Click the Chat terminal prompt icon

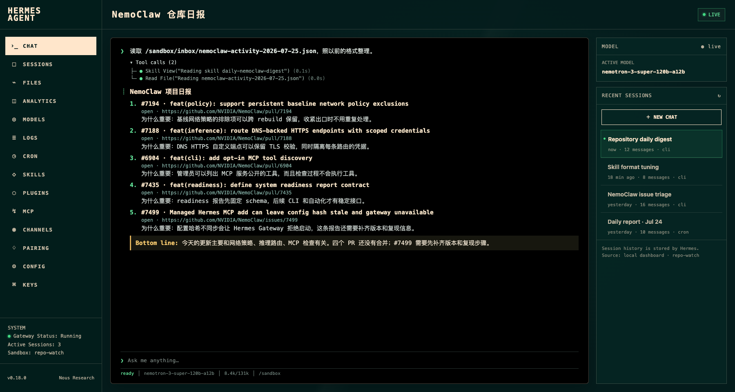click(x=15, y=46)
